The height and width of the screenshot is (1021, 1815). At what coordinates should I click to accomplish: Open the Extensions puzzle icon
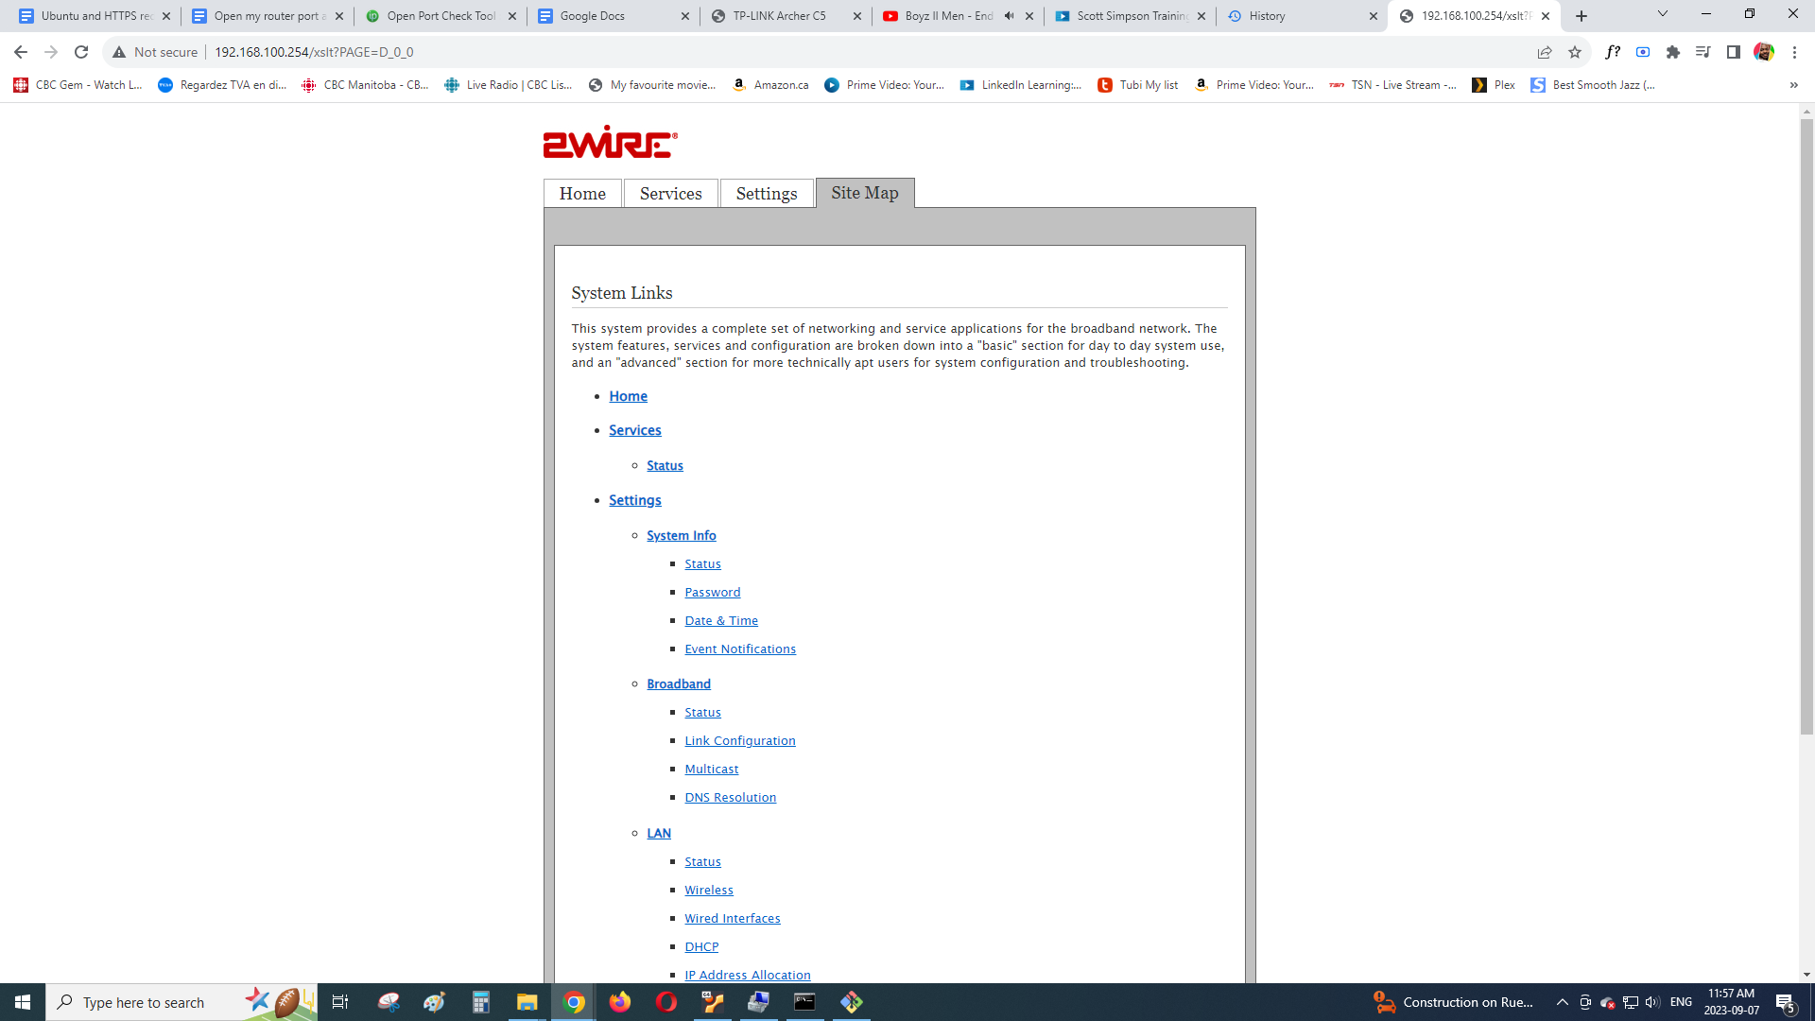click(1673, 52)
